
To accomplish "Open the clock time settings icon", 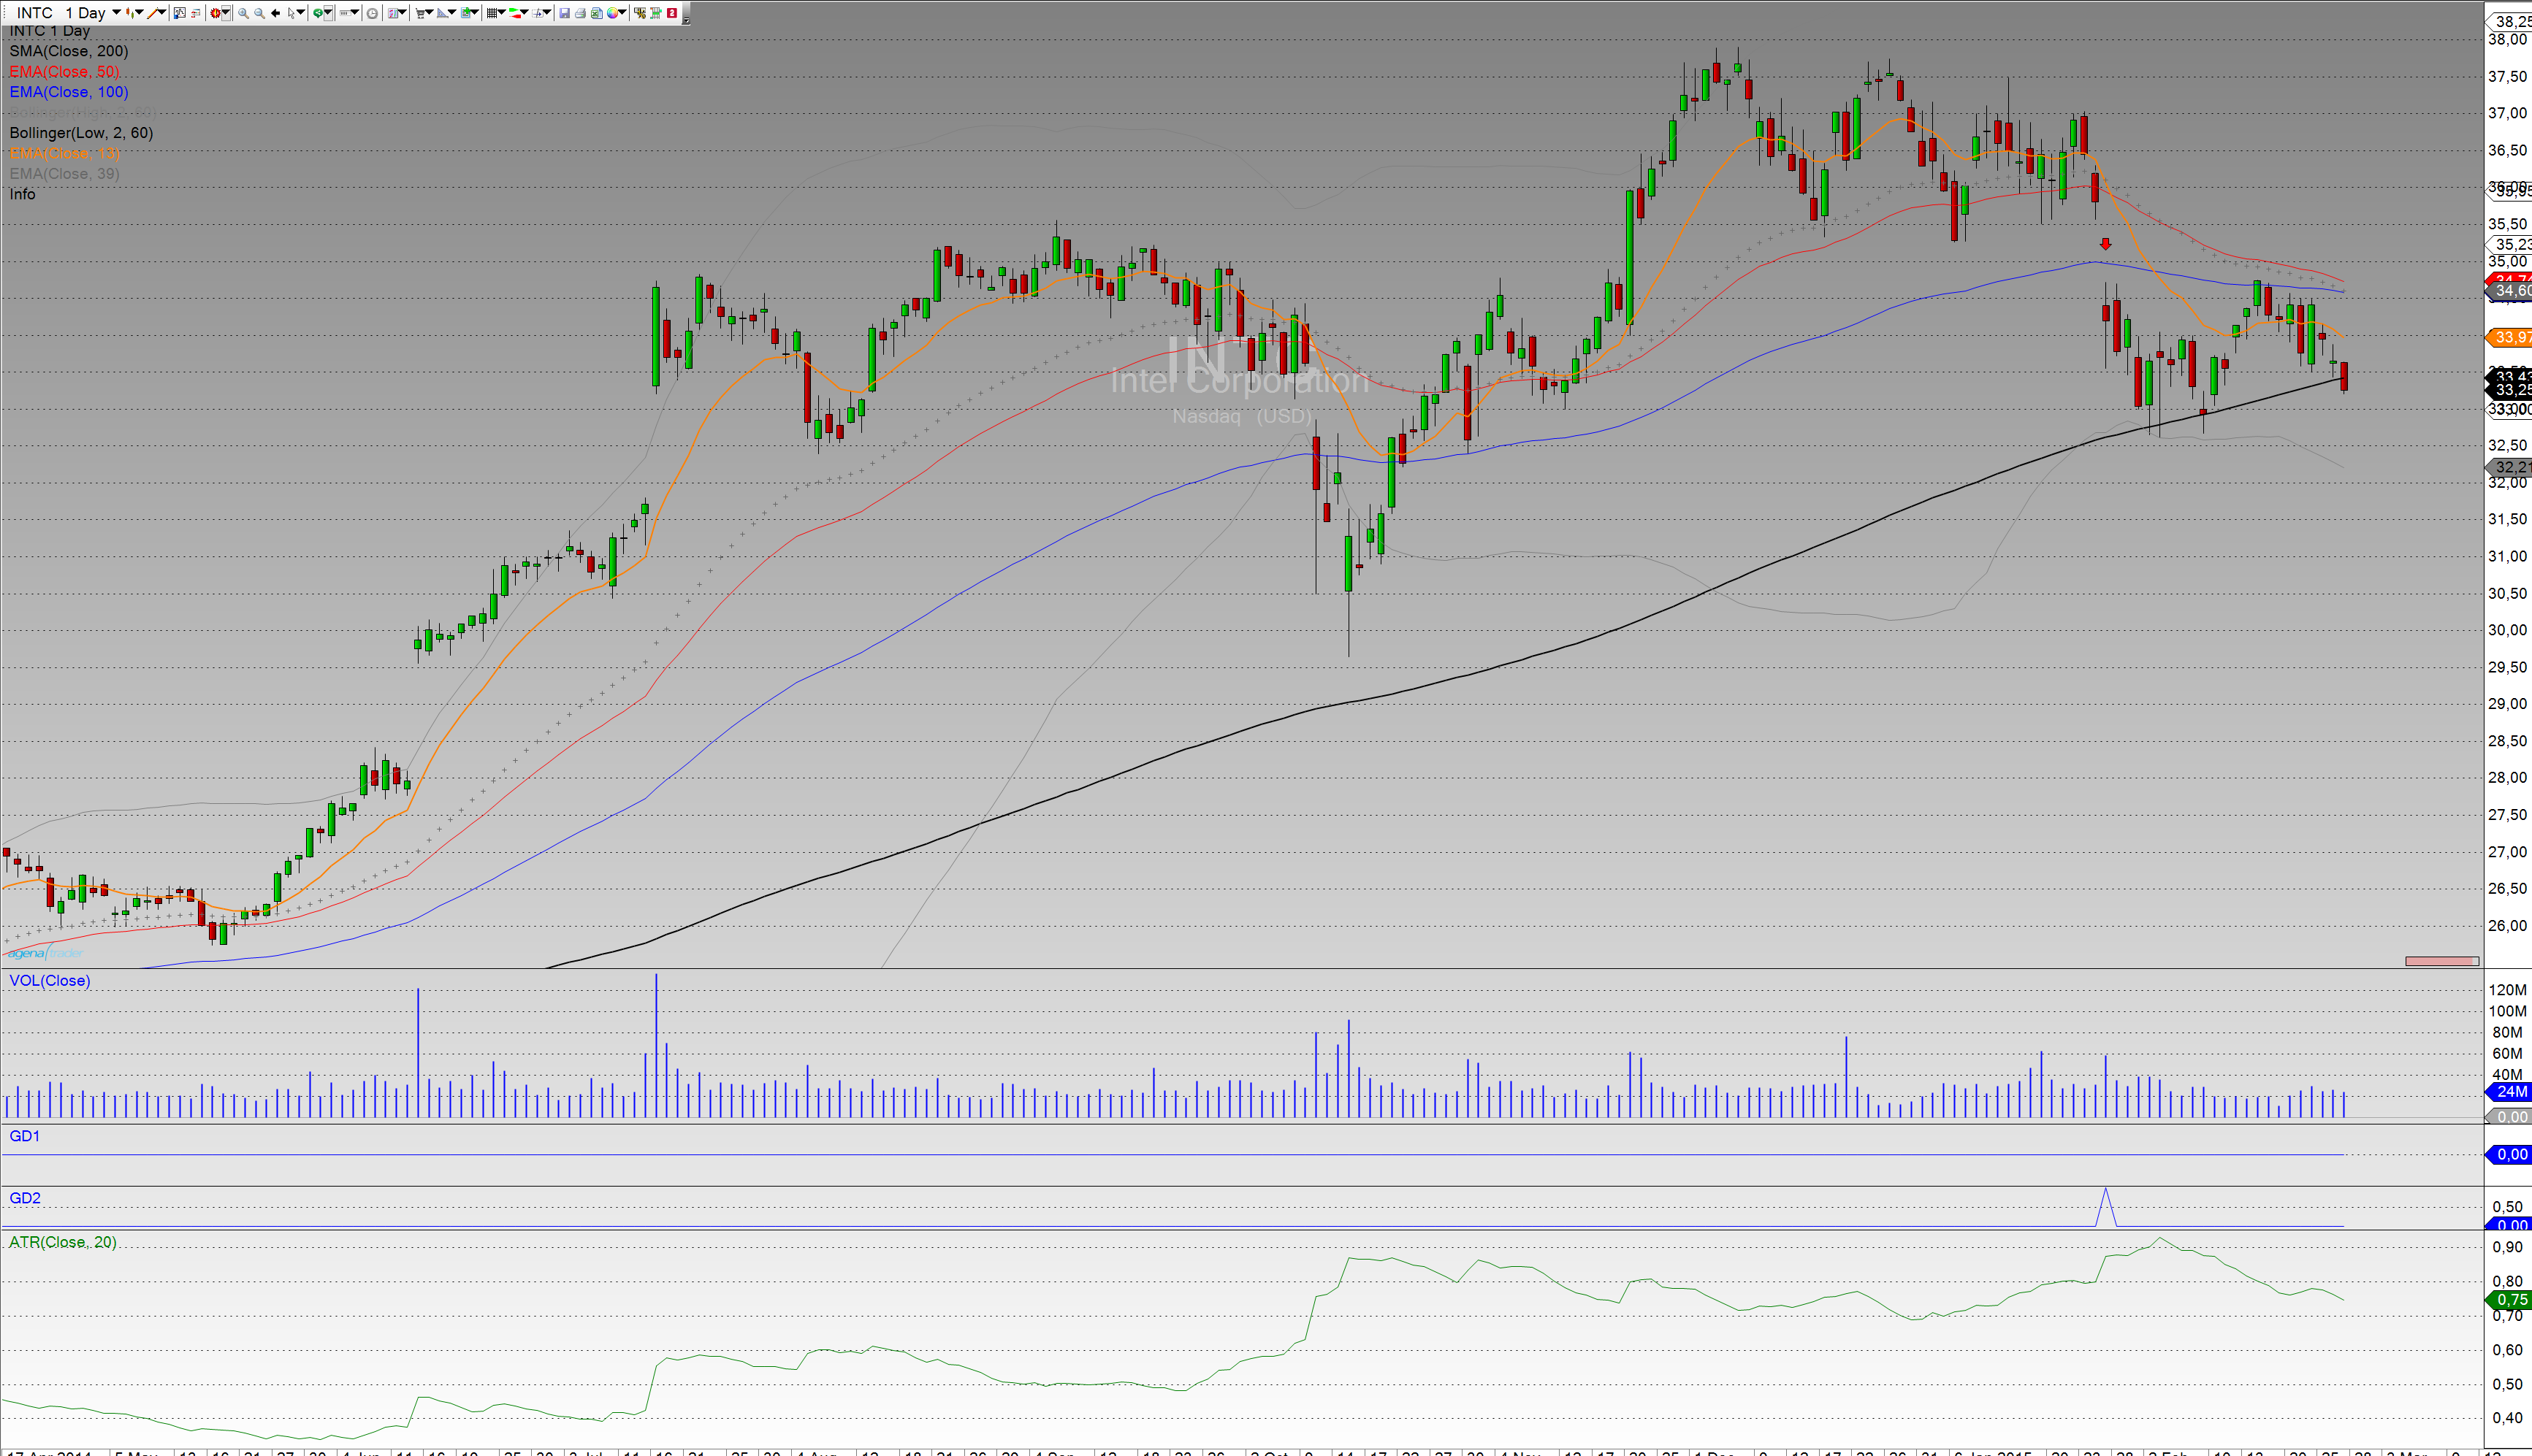I will click(x=372, y=13).
